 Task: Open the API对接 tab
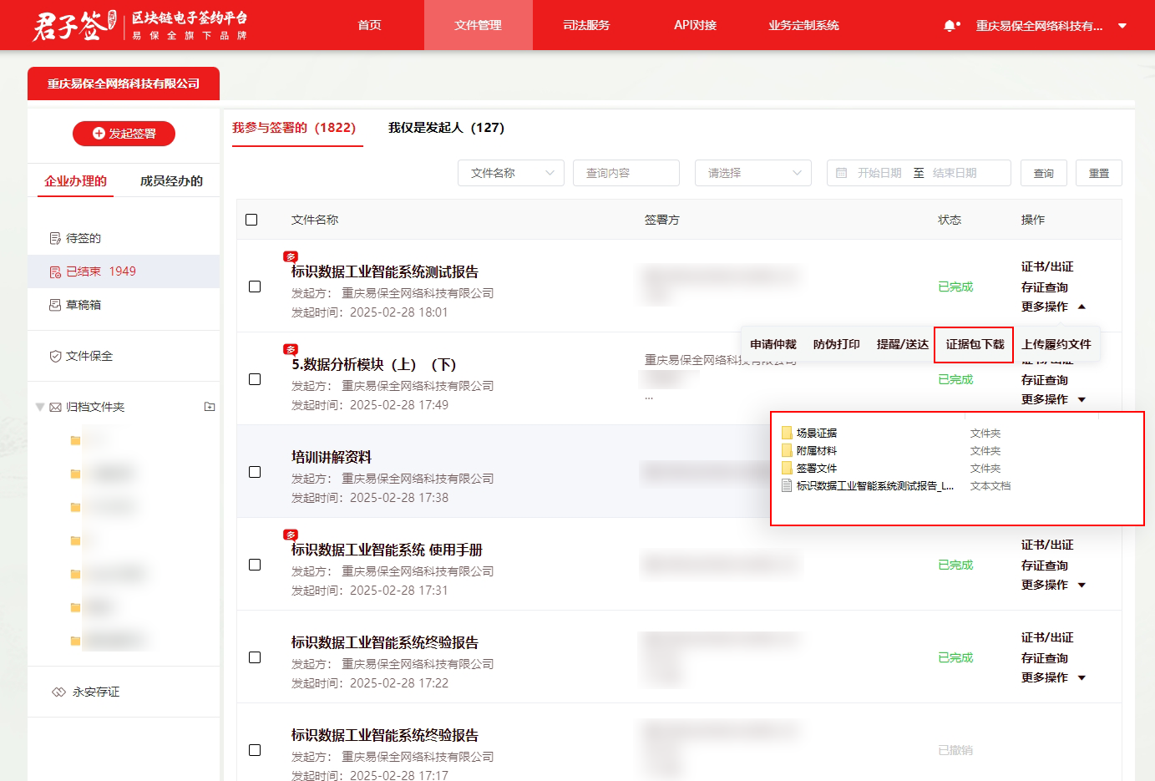pos(695,25)
